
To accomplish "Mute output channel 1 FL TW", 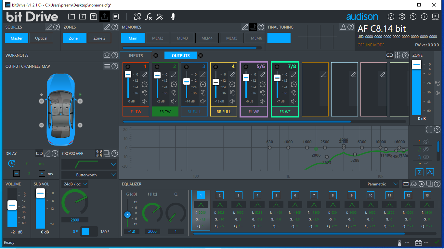I will tap(145, 101).
